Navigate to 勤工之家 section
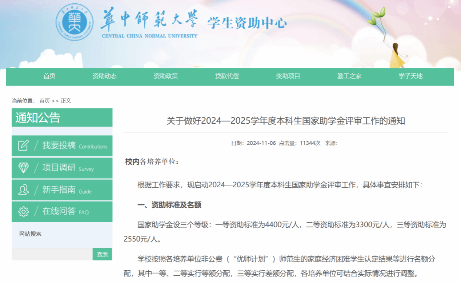 click(349, 76)
